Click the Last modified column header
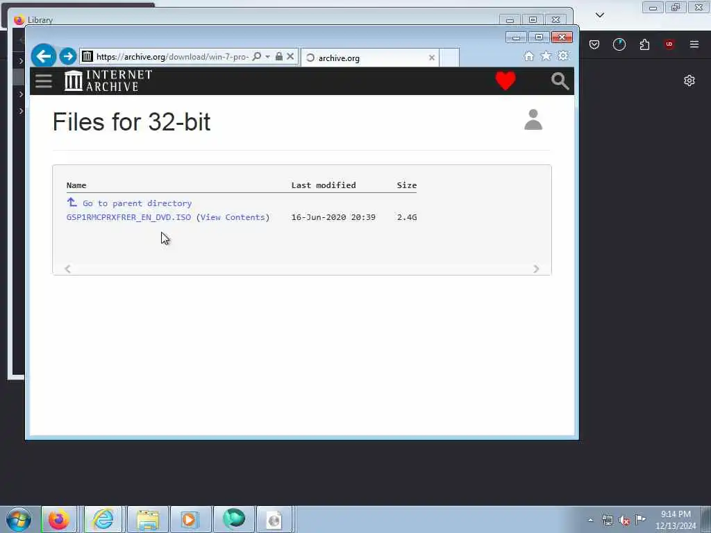This screenshot has width=711, height=533. (324, 185)
